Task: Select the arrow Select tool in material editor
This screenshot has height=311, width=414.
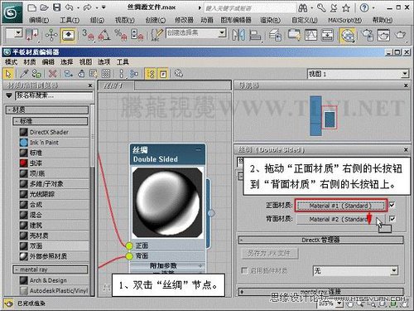Action: 8,74
